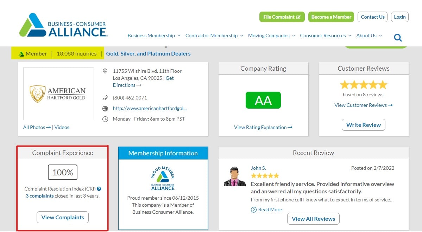Click the green AA company rating badge
The image size is (422, 232).
263,101
